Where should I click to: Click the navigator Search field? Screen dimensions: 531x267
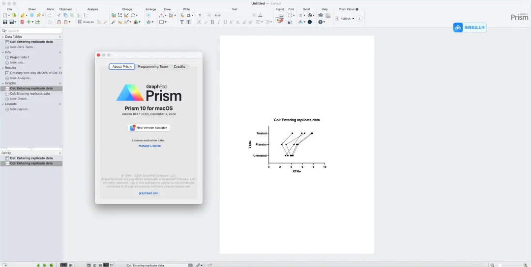click(31, 31)
